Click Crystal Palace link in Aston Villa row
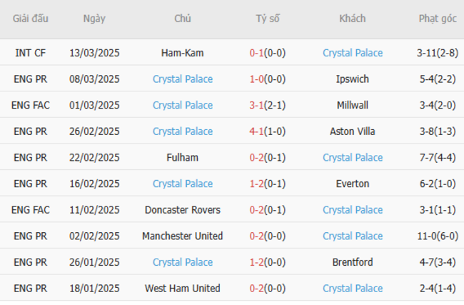The width and height of the screenshot is (464, 305). coord(183,131)
